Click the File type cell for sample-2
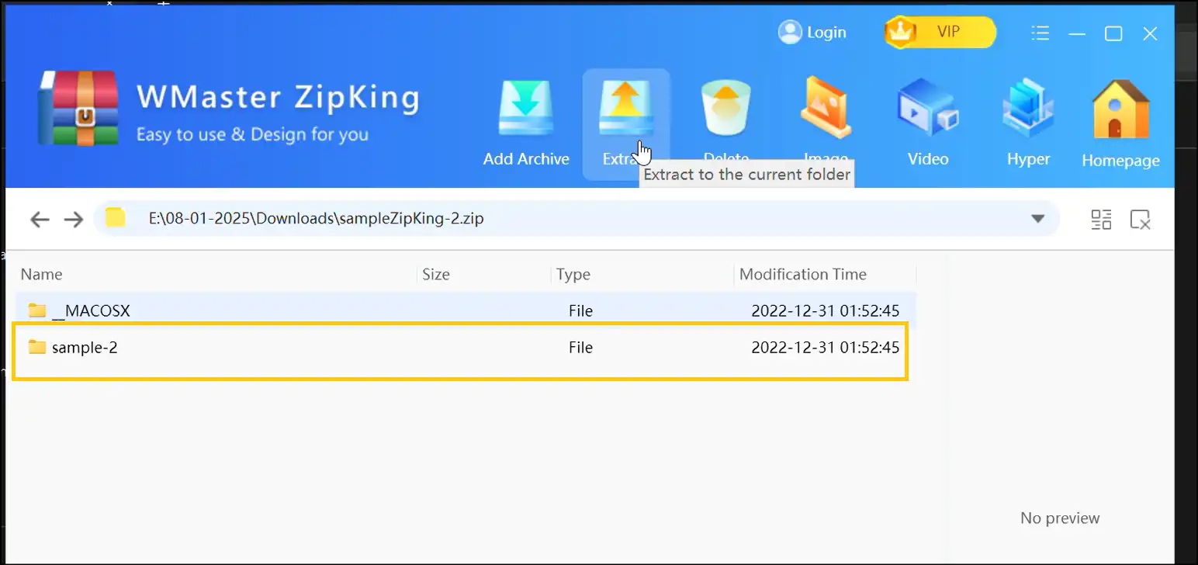This screenshot has height=565, width=1198. tap(580, 347)
